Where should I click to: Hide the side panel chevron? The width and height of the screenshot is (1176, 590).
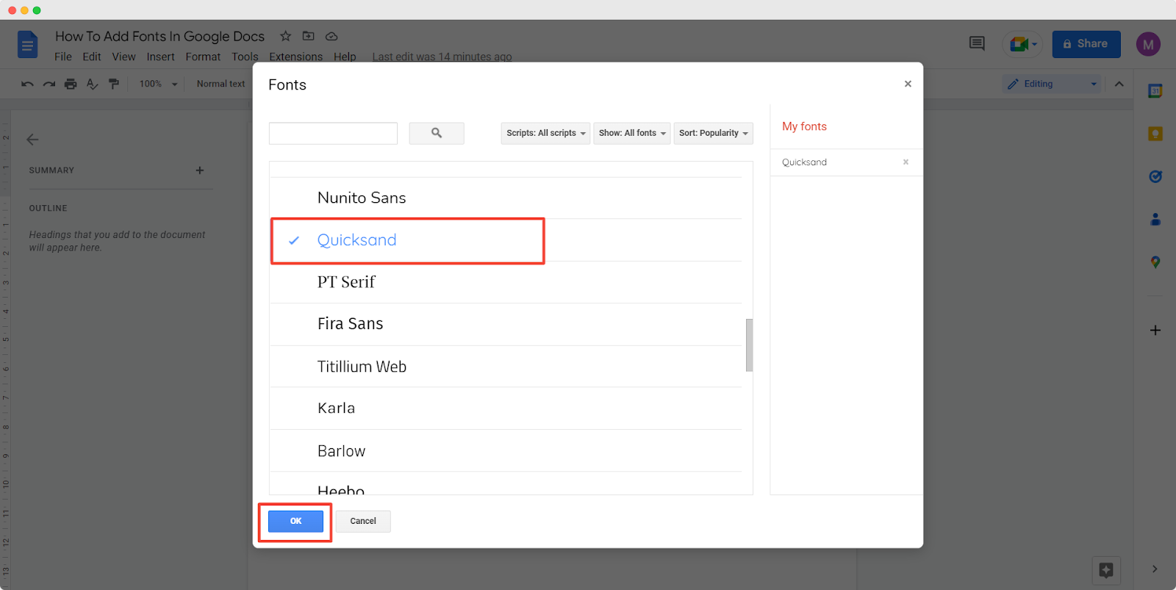(1155, 569)
